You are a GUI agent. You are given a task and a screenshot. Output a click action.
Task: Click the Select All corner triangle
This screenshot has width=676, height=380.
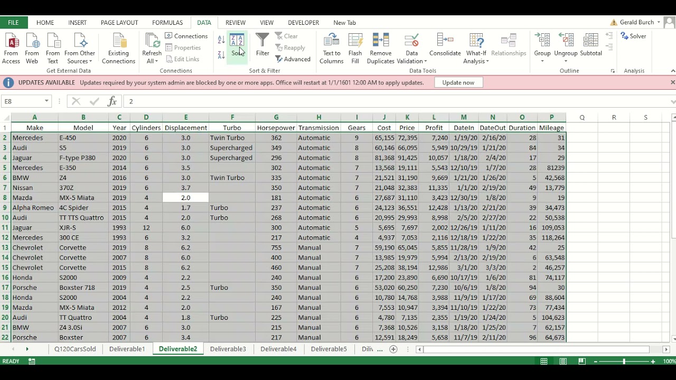tap(5, 117)
